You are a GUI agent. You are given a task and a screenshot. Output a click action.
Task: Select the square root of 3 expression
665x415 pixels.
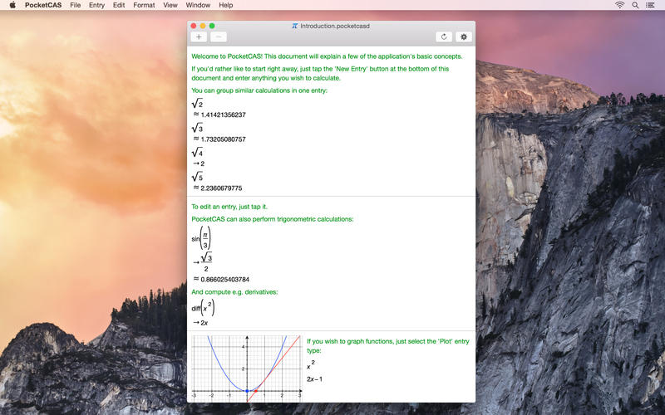(197, 128)
